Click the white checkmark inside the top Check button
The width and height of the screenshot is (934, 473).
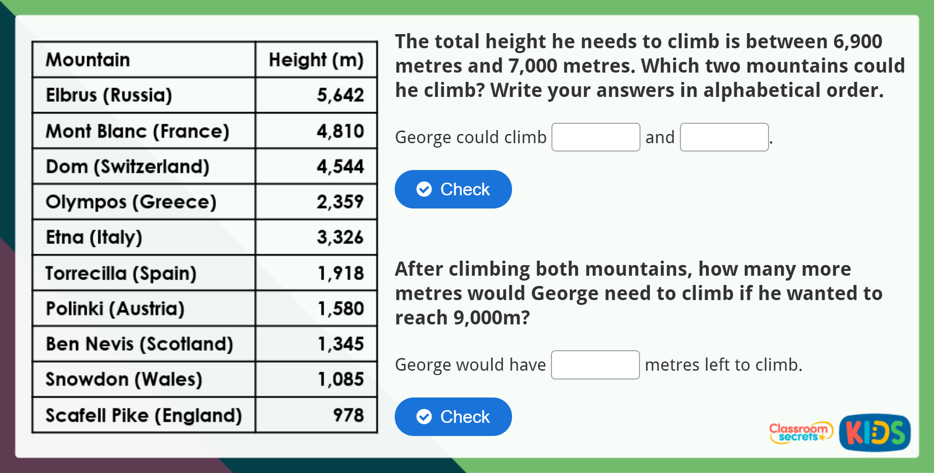pos(423,189)
